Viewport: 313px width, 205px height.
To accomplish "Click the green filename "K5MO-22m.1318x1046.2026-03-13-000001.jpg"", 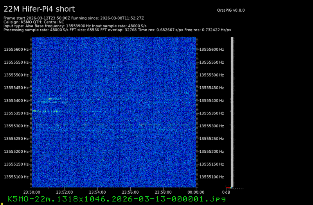I will pyautogui.click(x=117, y=199).
